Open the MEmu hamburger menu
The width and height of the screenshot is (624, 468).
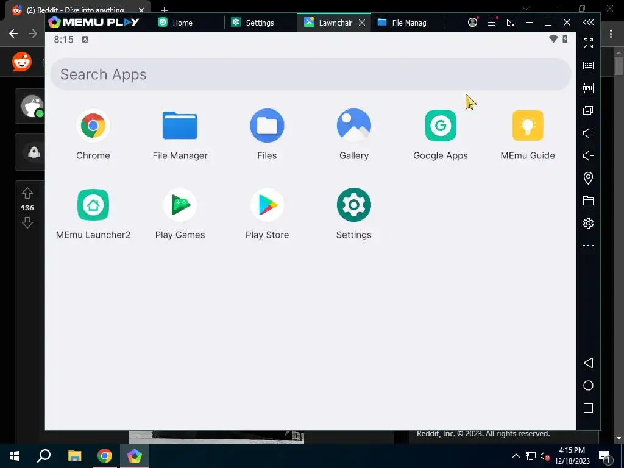492,23
